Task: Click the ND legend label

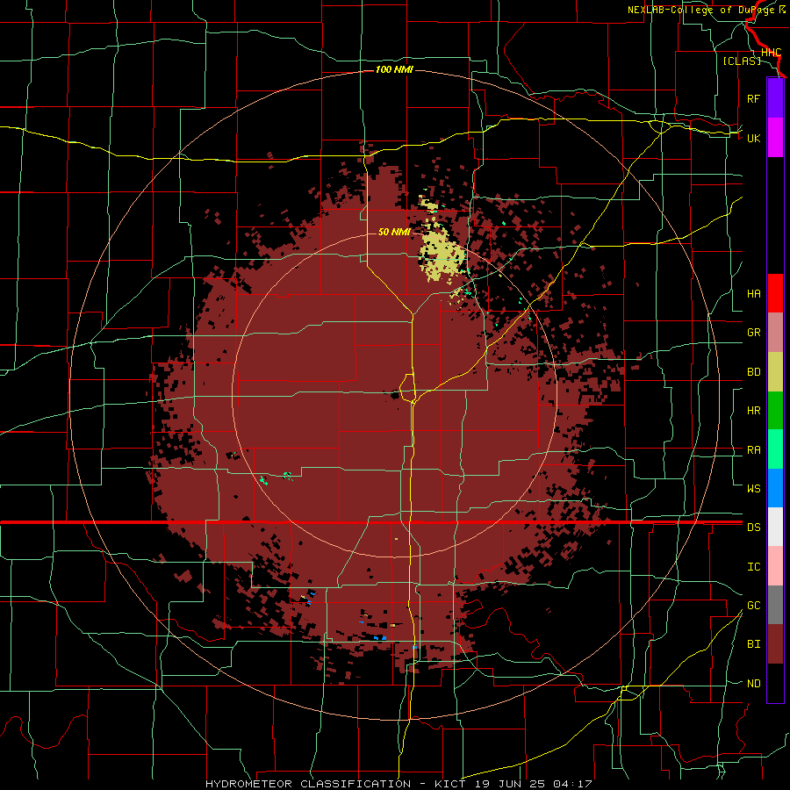Action: pos(754,684)
